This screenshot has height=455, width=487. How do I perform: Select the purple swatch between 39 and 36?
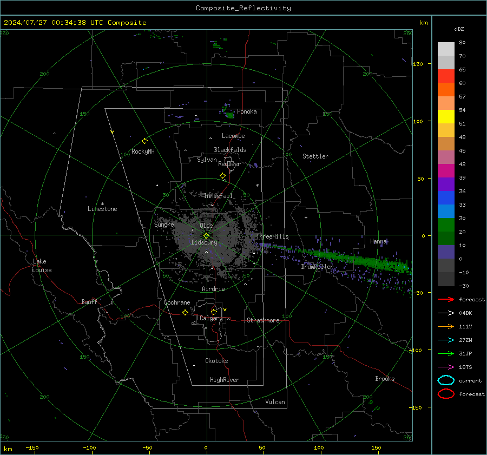click(x=446, y=184)
